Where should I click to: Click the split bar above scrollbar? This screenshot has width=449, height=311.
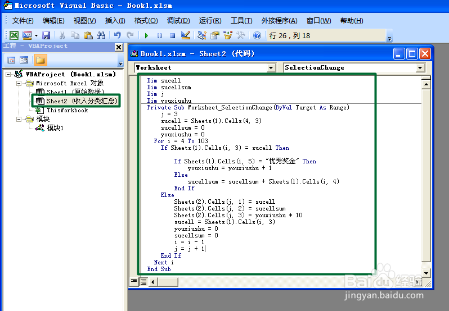(x=426, y=78)
